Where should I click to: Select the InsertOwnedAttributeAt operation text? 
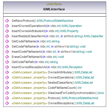coord(45,31)
